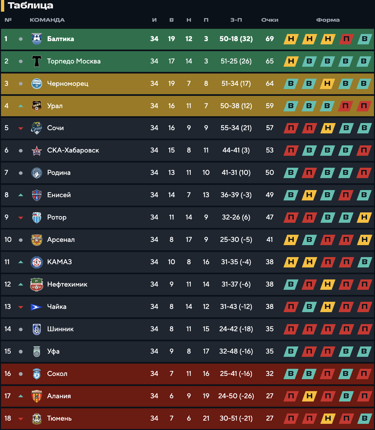Open the Енисей team link
375x430 pixels.
(x=59, y=195)
